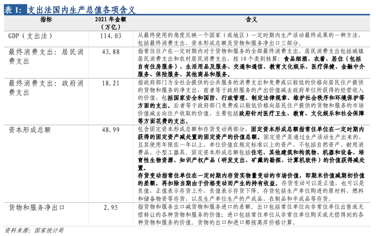The width and height of the screenshot is (376, 236).
Task: Click the 政府消费支出 row label
Action: coord(46,88)
